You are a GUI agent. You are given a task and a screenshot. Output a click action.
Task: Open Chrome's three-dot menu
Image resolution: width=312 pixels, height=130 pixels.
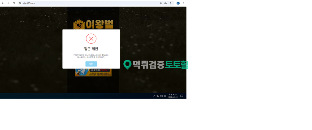click(x=183, y=3)
